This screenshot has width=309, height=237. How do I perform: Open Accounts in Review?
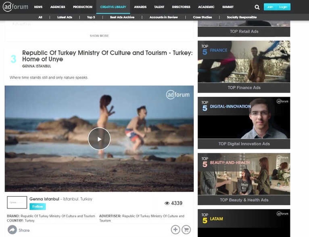[x=164, y=17]
